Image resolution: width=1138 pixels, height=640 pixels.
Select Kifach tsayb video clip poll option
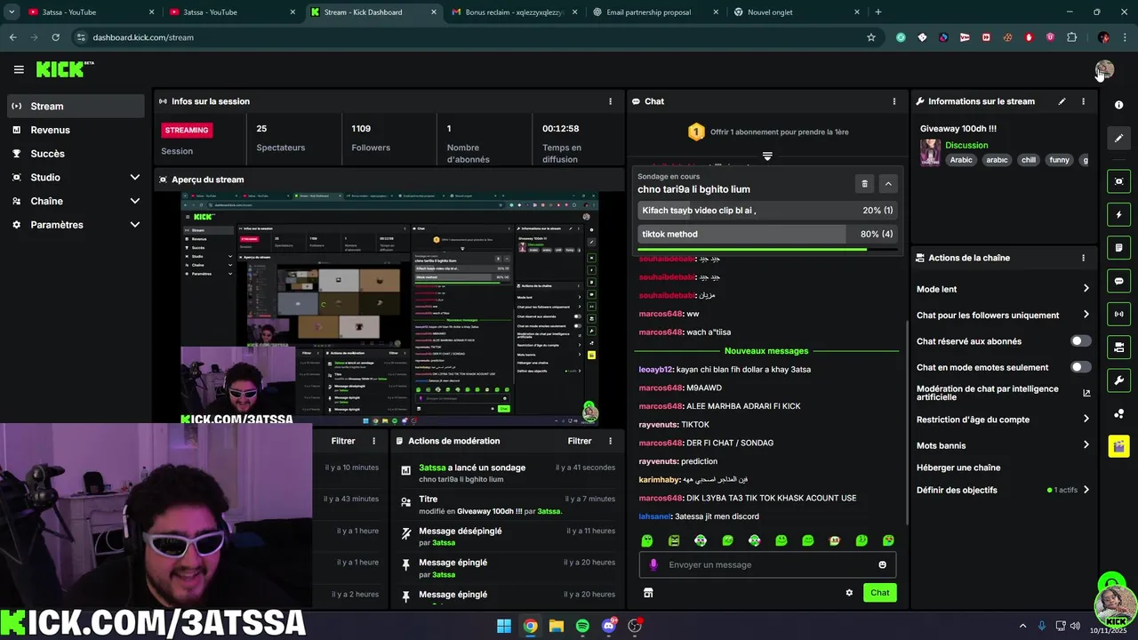pos(767,211)
